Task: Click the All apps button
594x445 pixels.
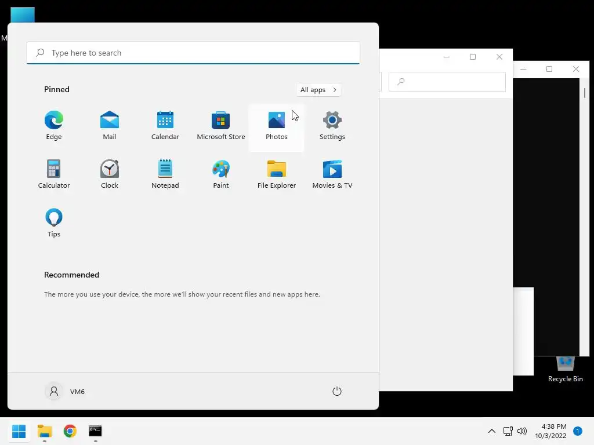Action: 318,90
